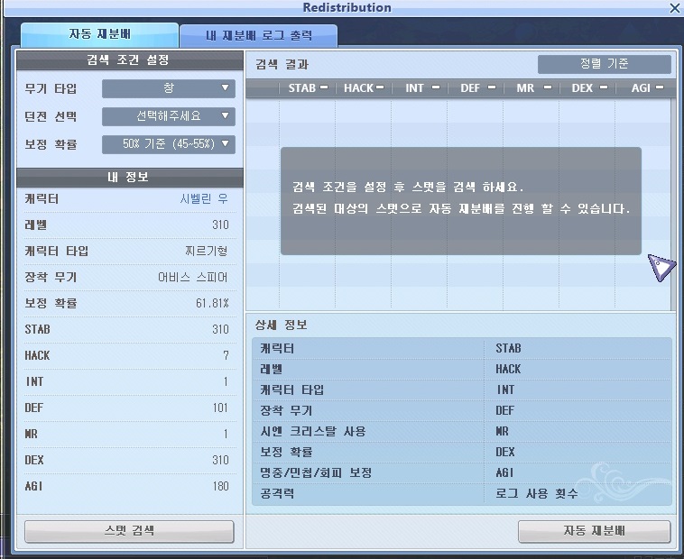Click the Redistribution window title
Screen dimensions: 684x559
coord(347,7)
